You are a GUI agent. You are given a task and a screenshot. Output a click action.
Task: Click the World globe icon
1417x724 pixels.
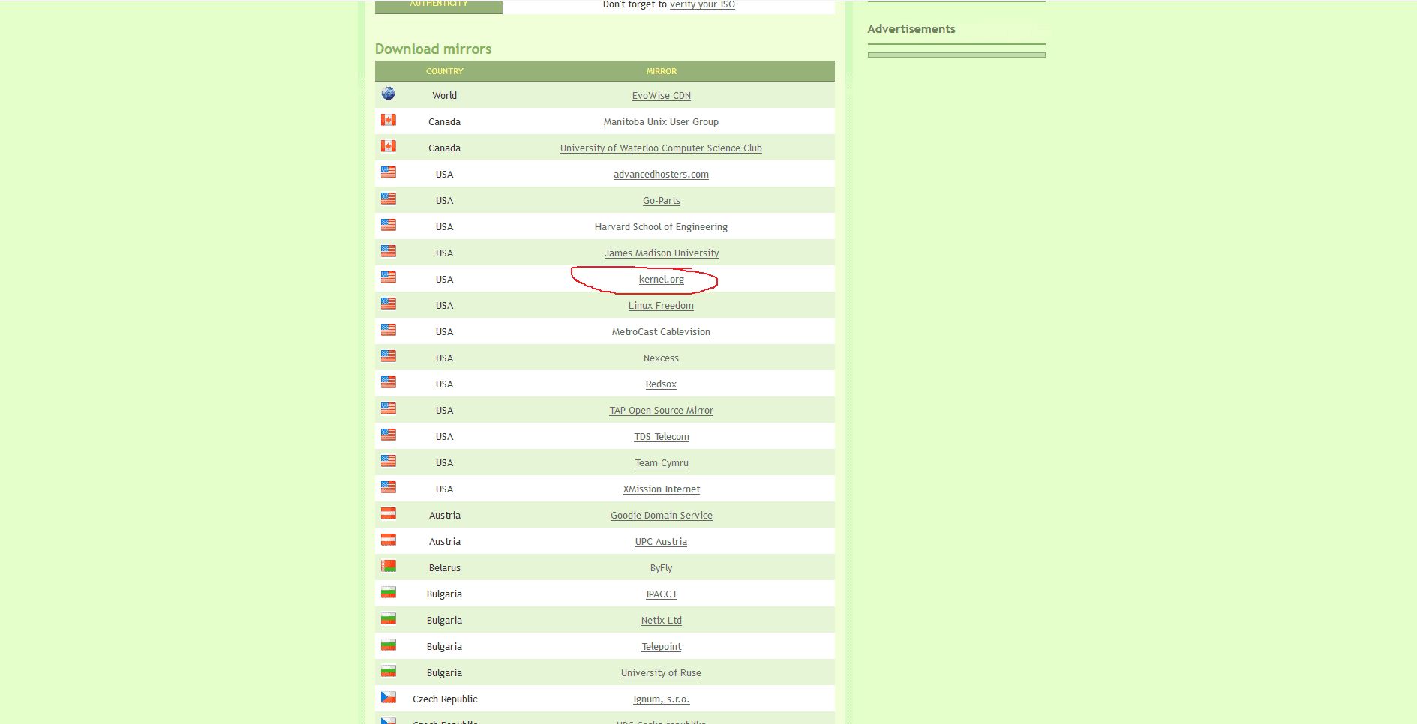pyautogui.click(x=388, y=94)
